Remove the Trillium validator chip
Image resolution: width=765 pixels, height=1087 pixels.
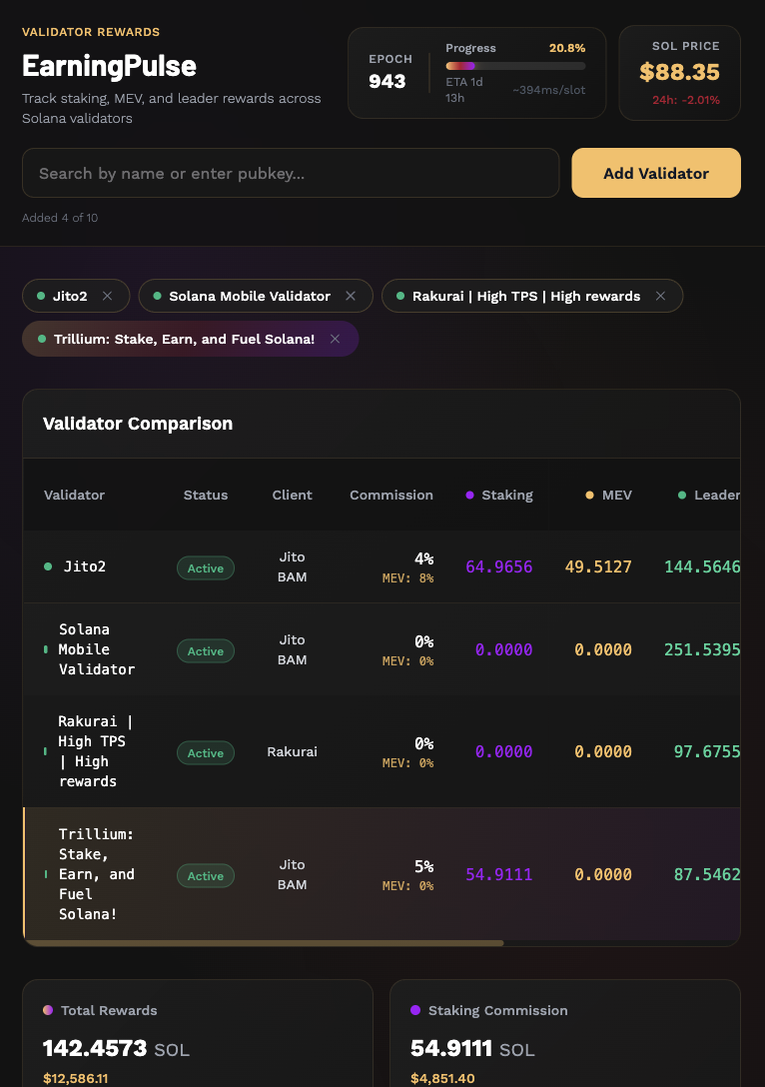click(x=335, y=339)
